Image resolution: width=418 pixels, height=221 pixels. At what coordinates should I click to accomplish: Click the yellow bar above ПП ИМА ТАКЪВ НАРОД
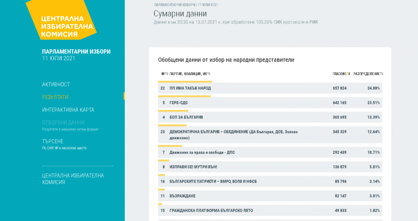click(185, 82)
